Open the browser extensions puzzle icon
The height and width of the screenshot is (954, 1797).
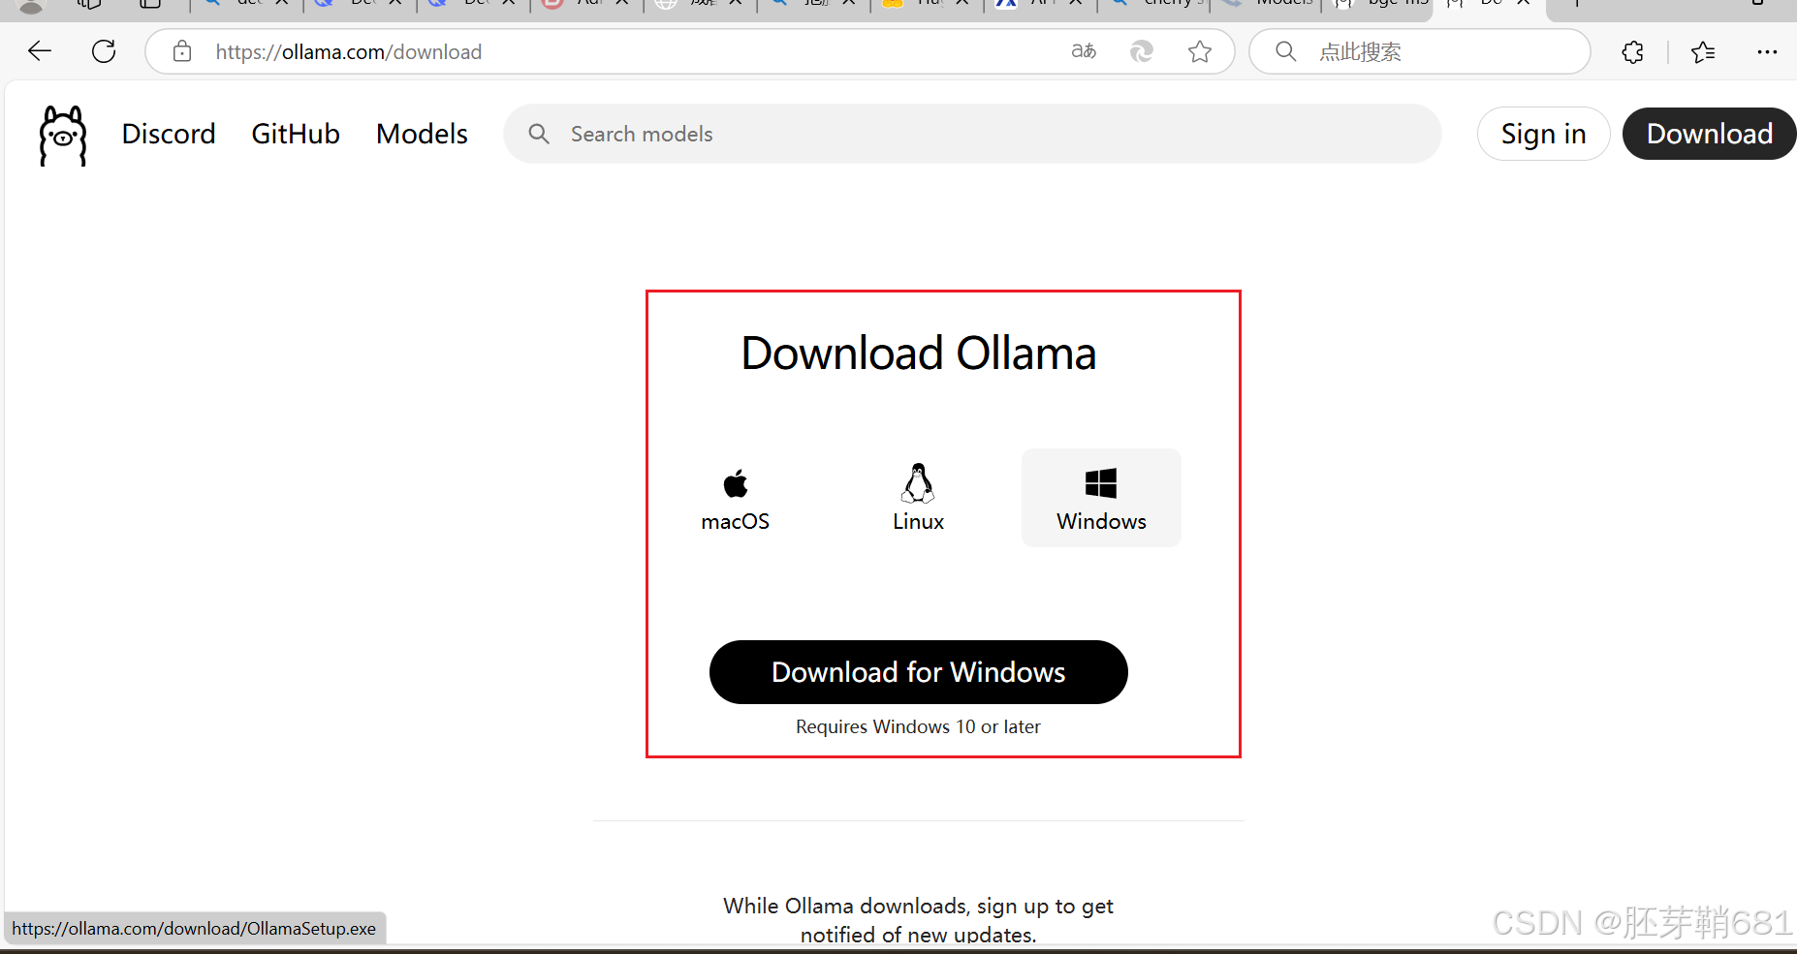1633,52
